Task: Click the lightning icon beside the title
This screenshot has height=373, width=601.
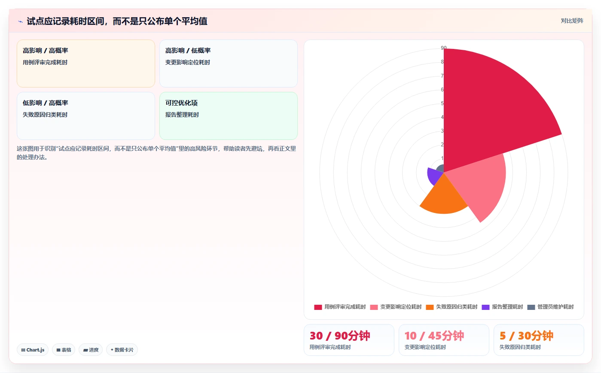Action: (x=20, y=21)
